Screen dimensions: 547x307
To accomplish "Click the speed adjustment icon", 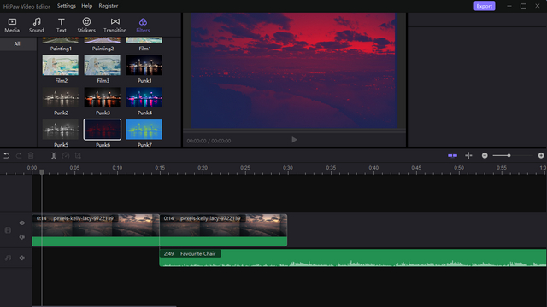I will (x=66, y=155).
